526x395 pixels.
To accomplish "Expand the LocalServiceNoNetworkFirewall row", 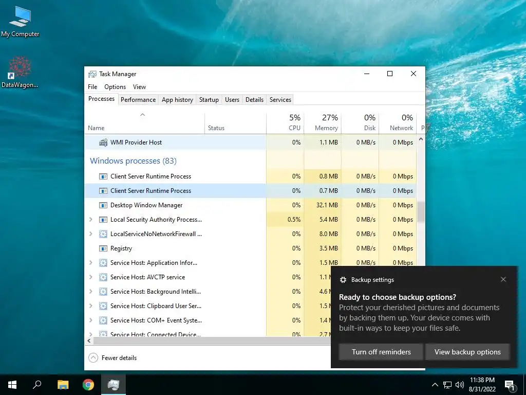I will click(90, 234).
